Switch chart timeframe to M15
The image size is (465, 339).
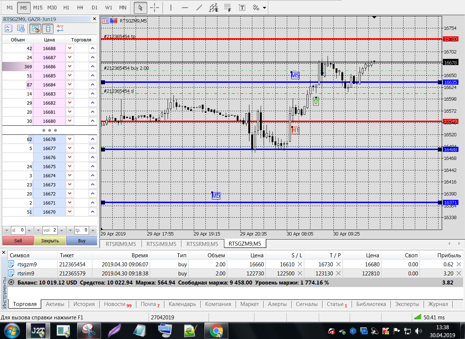coord(37,7)
